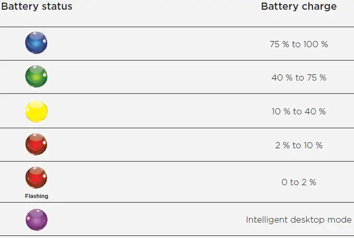Click the yellow battery status orb

[36, 111]
